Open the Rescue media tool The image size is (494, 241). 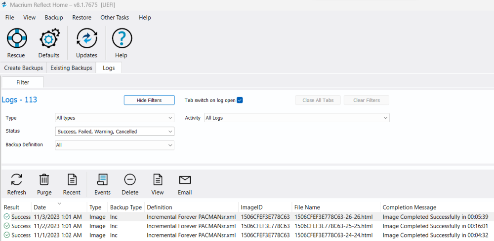pyautogui.click(x=16, y=43)
